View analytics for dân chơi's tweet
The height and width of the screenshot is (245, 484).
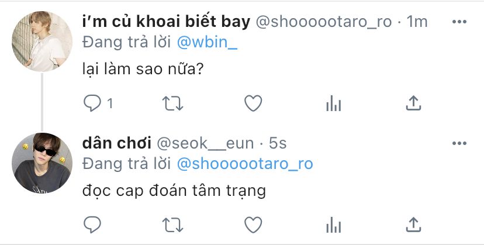(334, 225)
